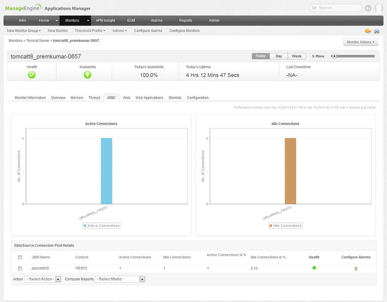Open Threshold Profile dropdown

click(x=90, y=30)
